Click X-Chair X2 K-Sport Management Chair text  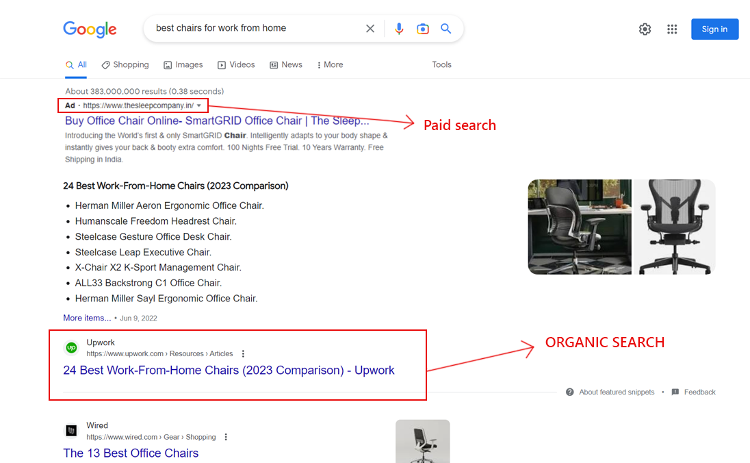point(158,268)
